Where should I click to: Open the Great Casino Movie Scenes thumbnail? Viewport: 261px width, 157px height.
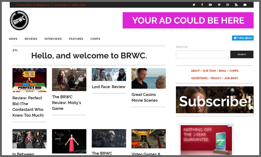(x=149, y=78)
